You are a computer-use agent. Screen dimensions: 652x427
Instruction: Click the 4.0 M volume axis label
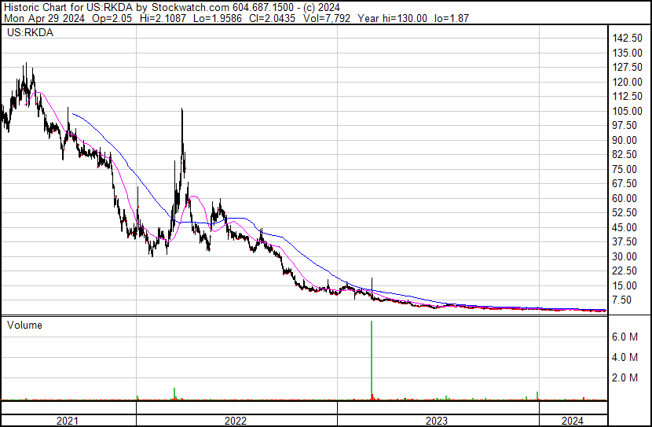628,358
